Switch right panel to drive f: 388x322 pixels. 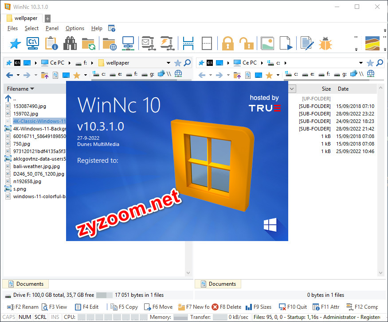click(325, 74)
